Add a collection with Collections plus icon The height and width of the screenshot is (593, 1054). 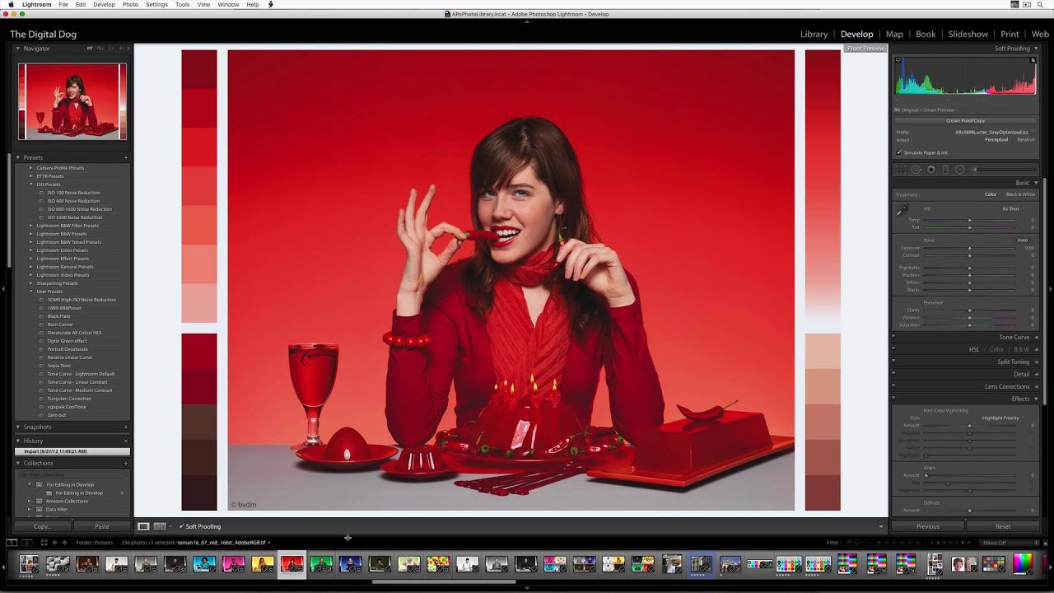point(126,463)
